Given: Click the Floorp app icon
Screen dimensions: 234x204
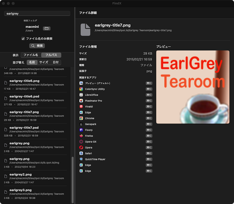Looking at the screenshot, I should 81,130.
